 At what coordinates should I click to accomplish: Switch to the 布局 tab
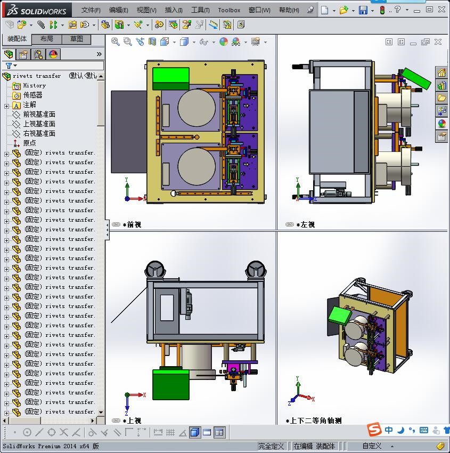coord(46,39)
